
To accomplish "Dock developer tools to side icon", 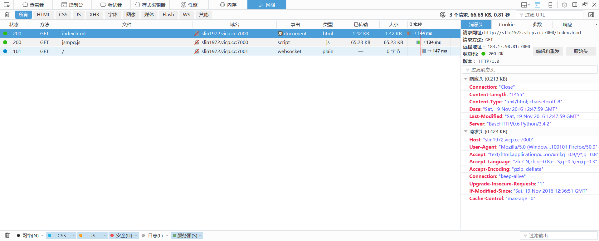I will [x=575, y=5].
